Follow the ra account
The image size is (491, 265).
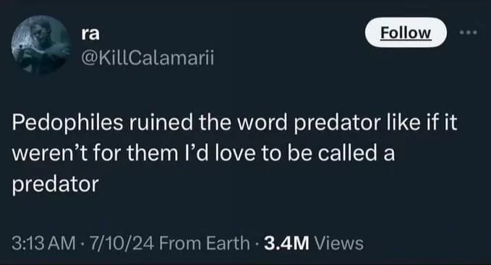coord(406,32)
